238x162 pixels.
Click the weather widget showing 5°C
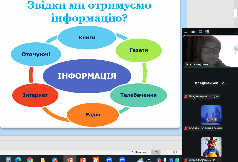coord(144,160)
